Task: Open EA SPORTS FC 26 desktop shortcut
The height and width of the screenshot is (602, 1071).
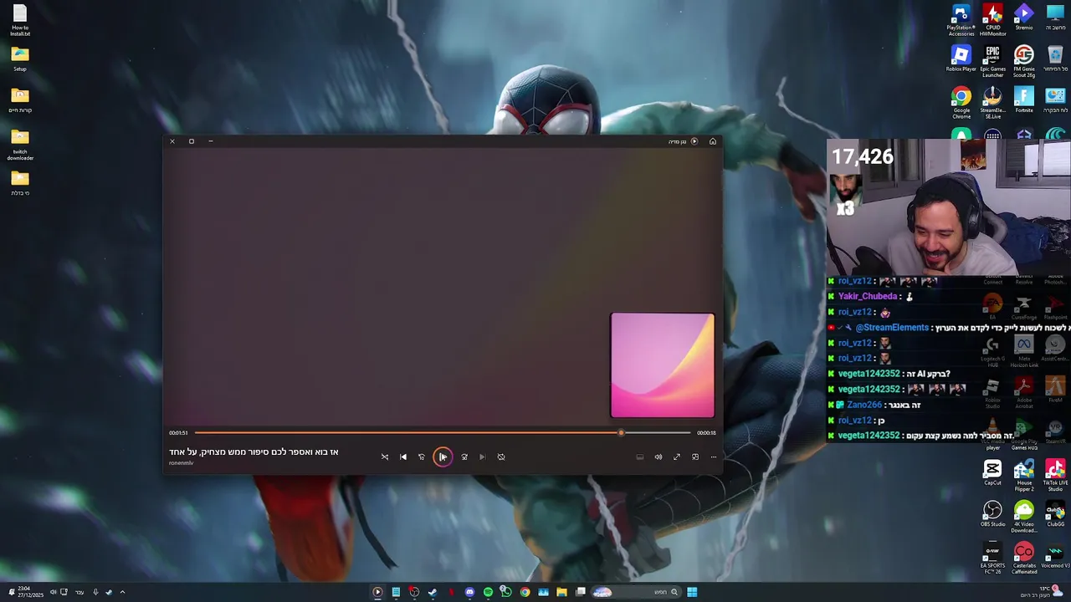Action: click(992, 558)
